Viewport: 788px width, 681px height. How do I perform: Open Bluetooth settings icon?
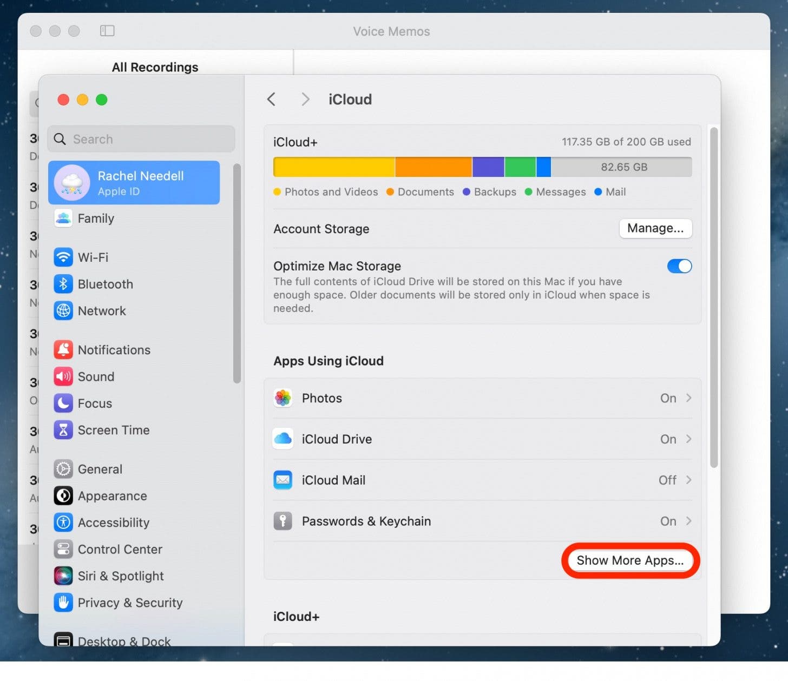[63, 284]
